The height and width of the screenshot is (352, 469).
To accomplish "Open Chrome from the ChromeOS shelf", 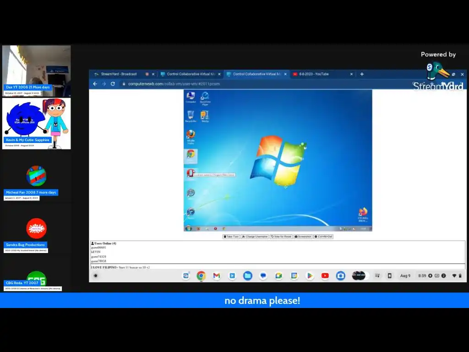I will [202, 275].
